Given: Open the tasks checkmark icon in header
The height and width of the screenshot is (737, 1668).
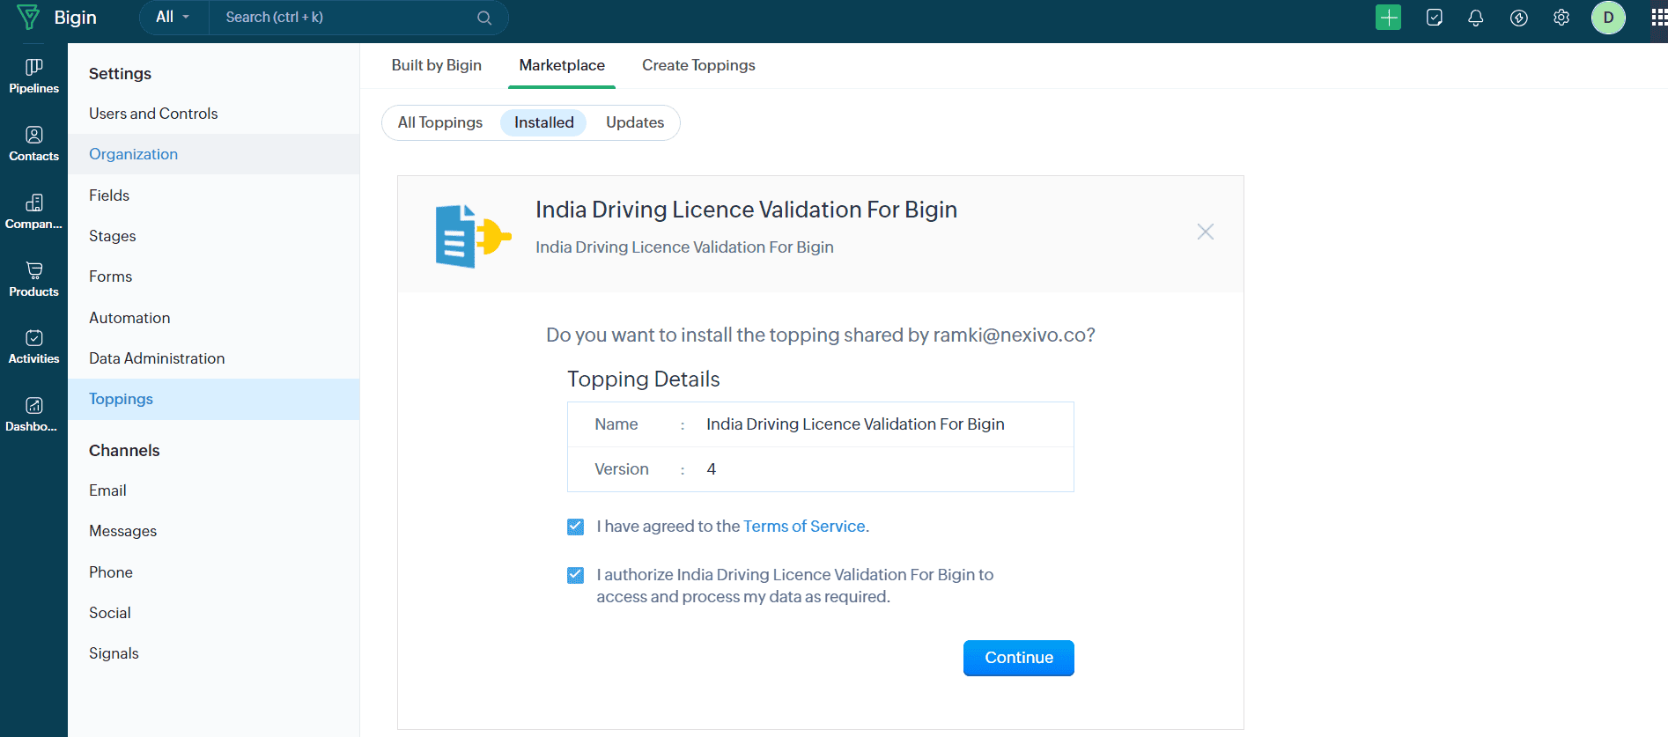Looking at the screenshot, I should pyautogui.click(x=1434, y=18).
